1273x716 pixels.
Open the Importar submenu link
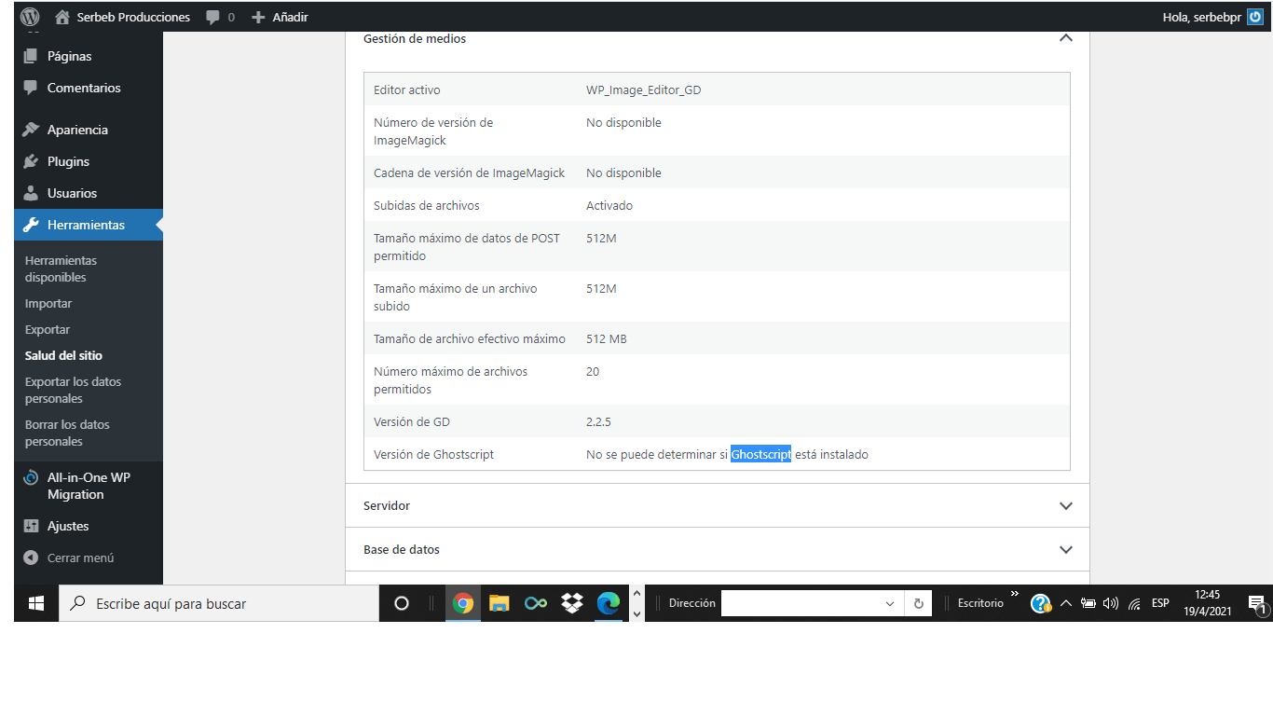(48, 303)
